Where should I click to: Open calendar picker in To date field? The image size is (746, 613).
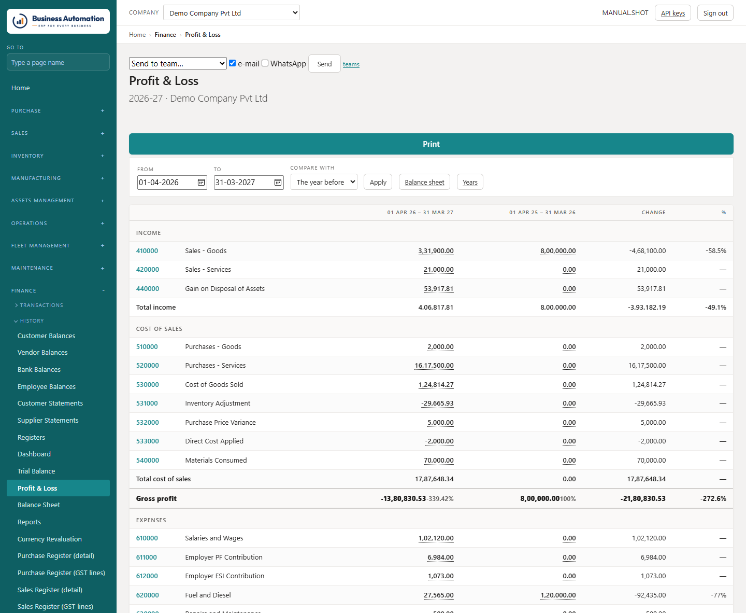coord(278,183)
